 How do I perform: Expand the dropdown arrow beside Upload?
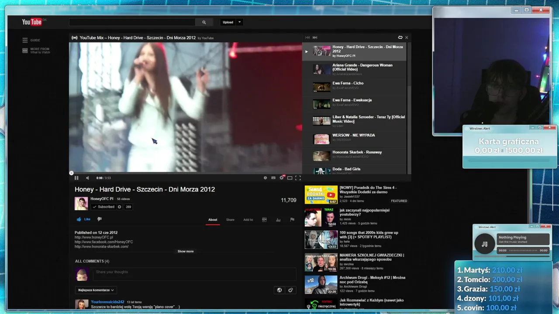[x=239, y=22]
